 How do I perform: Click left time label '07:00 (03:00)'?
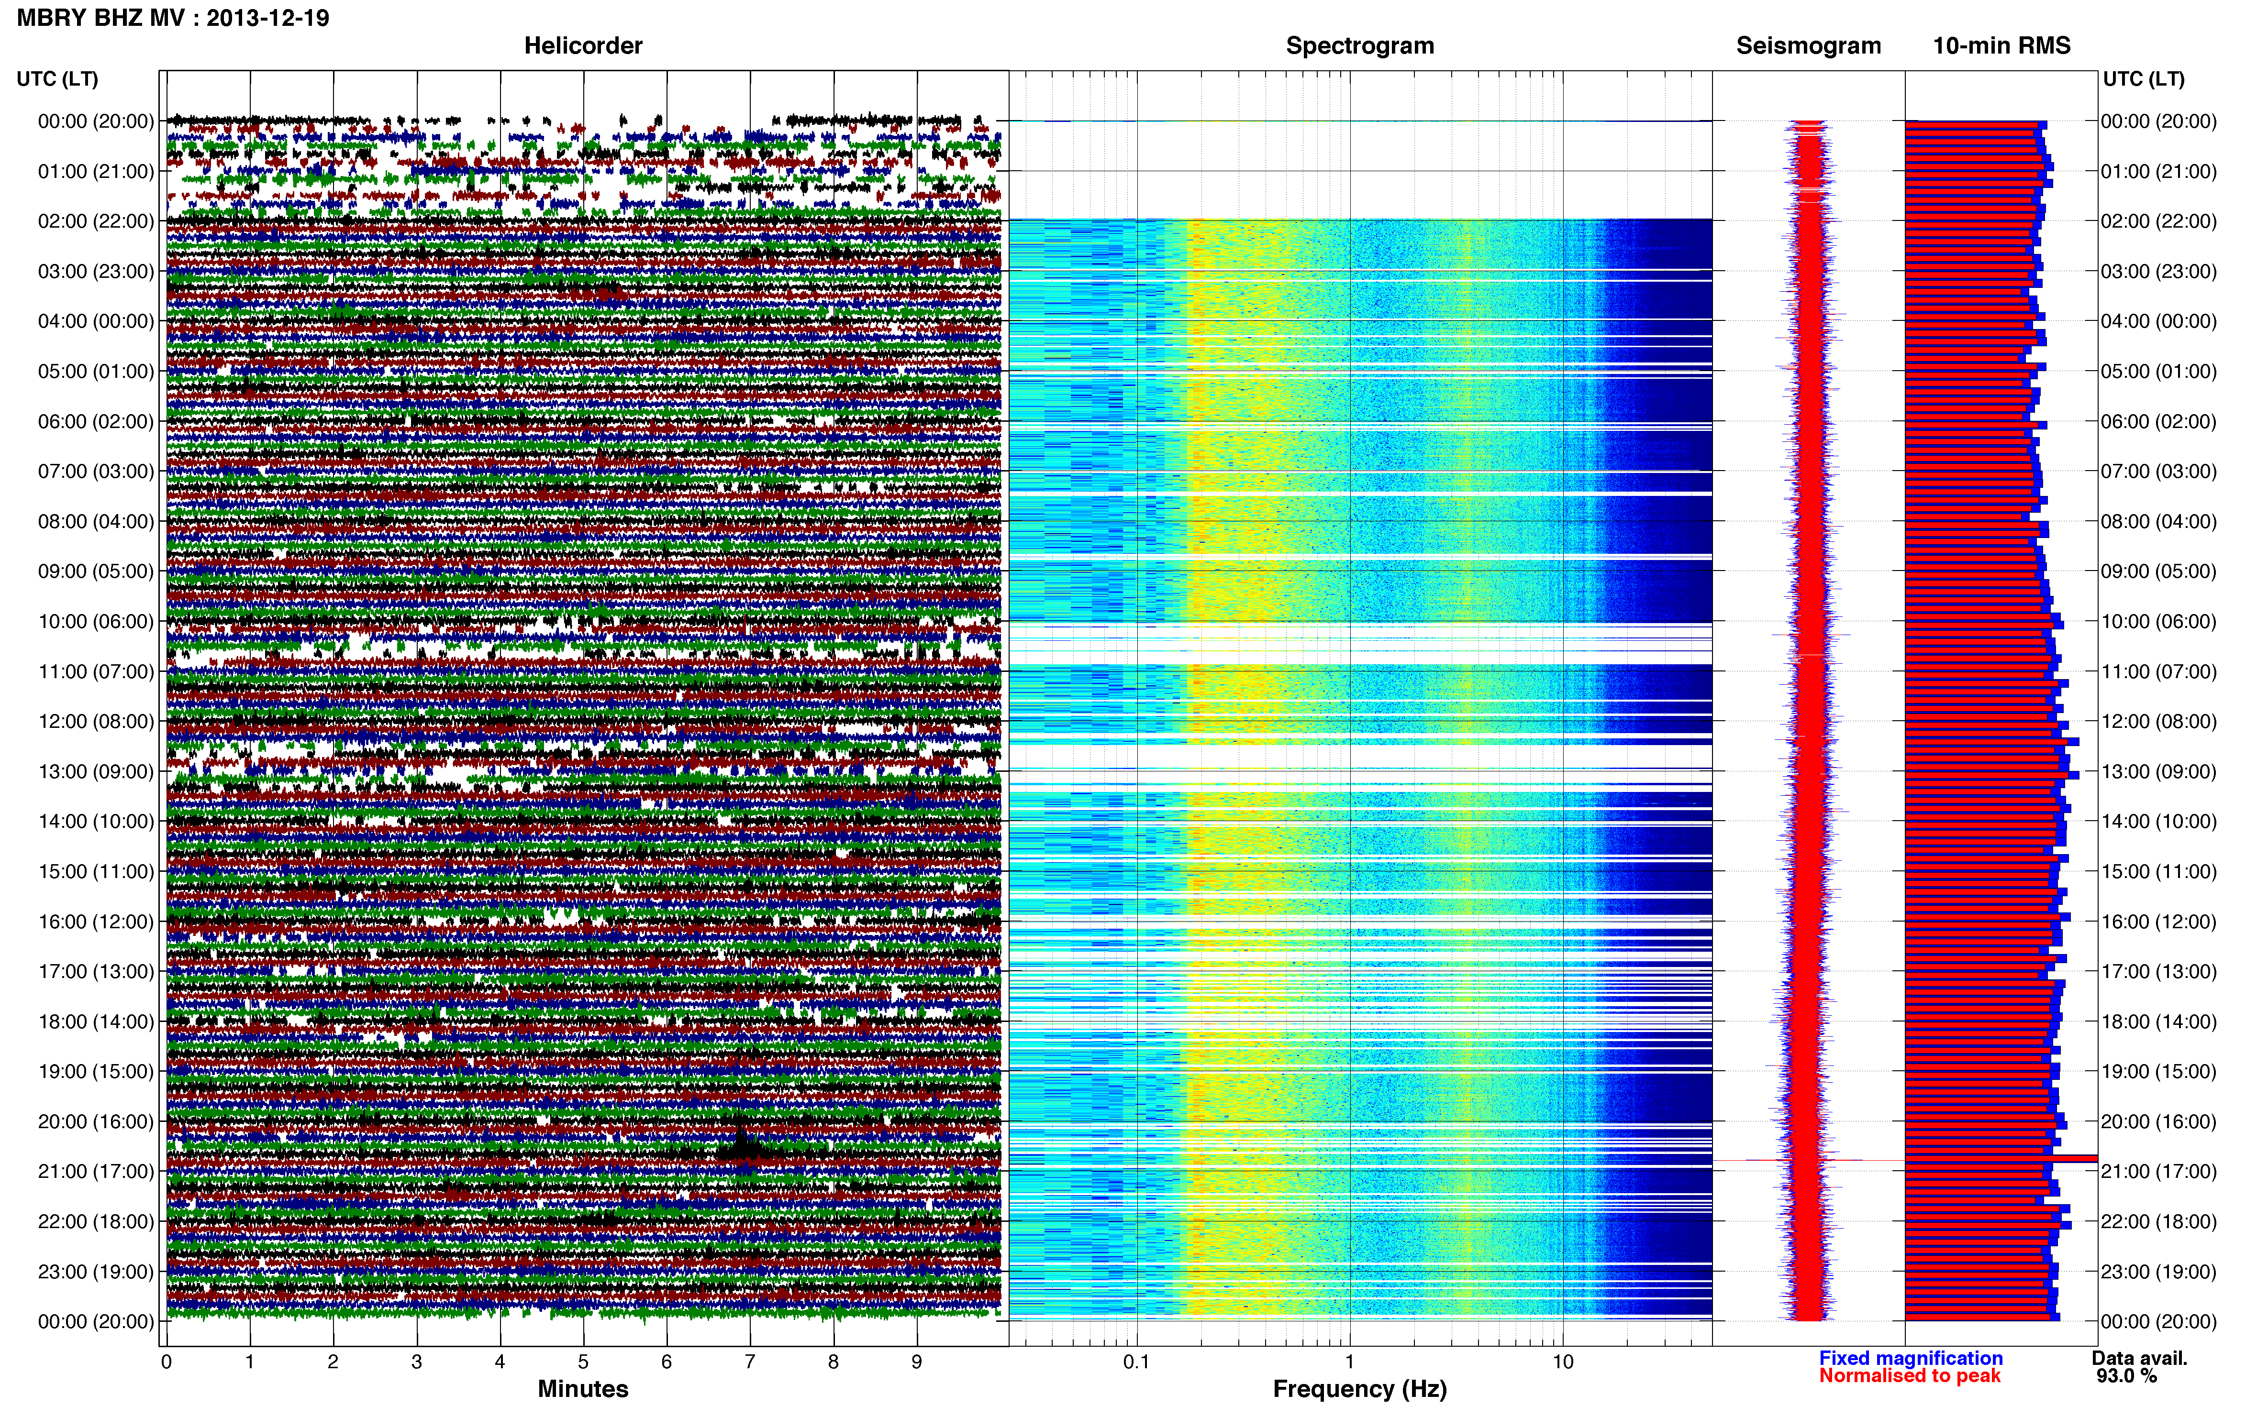tap(96, 472)
